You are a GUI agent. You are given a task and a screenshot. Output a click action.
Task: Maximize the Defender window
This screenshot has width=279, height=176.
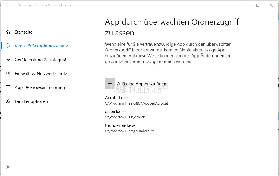tap(258, 5)
